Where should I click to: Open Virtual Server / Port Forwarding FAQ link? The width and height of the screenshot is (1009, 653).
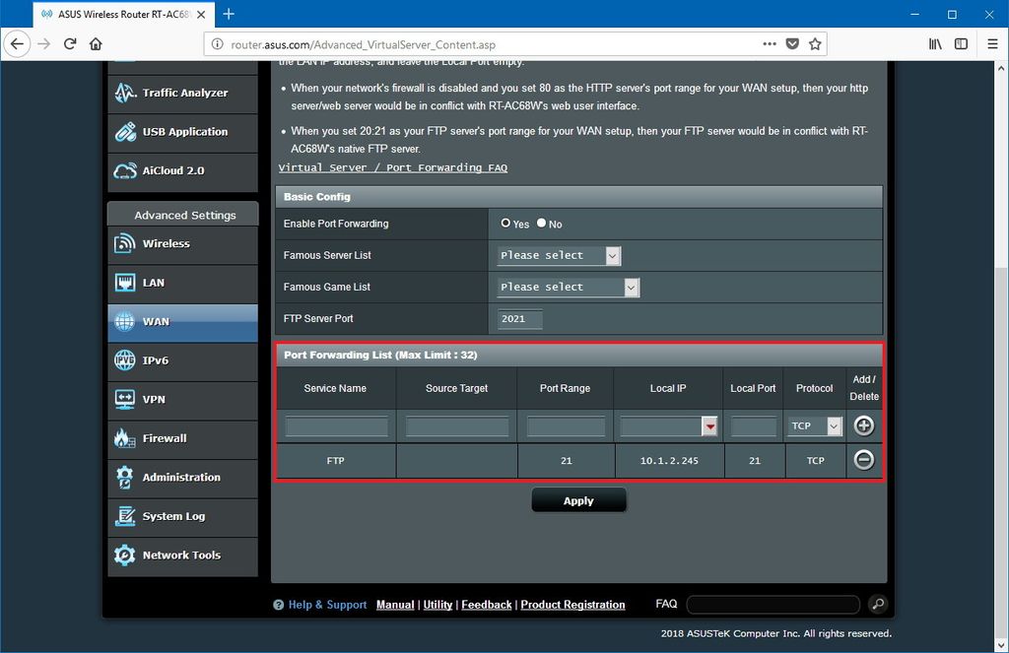click(392, 167)
